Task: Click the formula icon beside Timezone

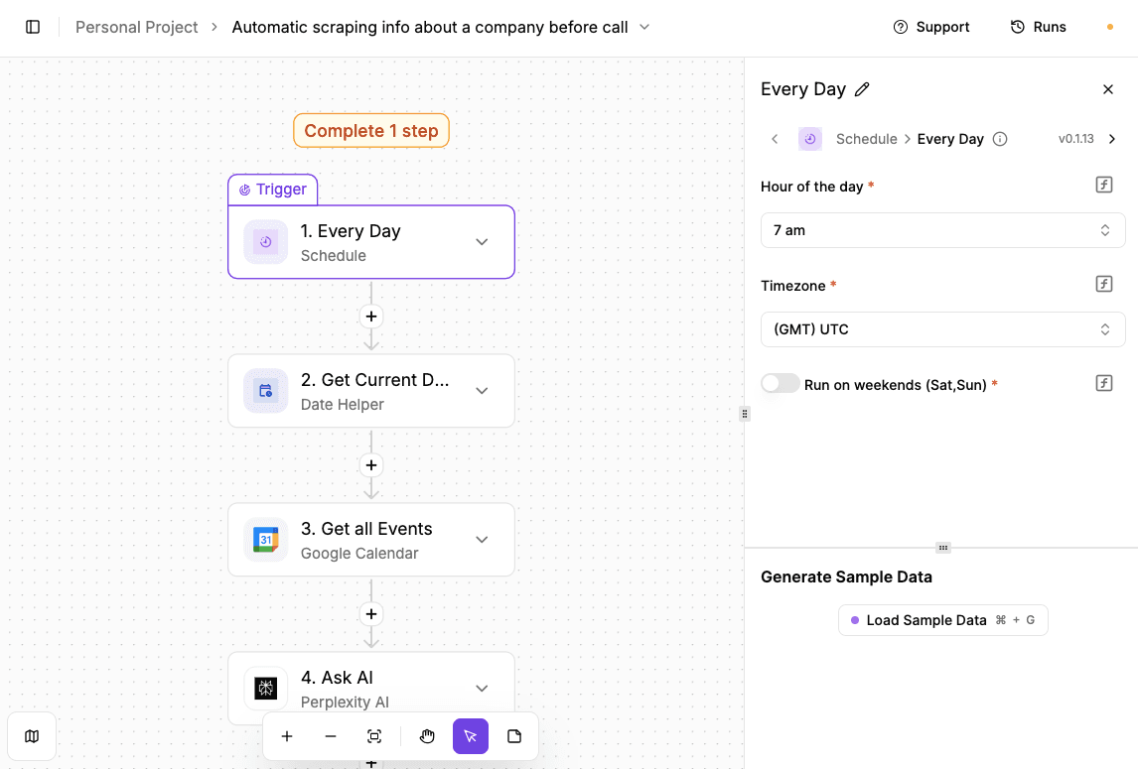Action: (1103, 284)
